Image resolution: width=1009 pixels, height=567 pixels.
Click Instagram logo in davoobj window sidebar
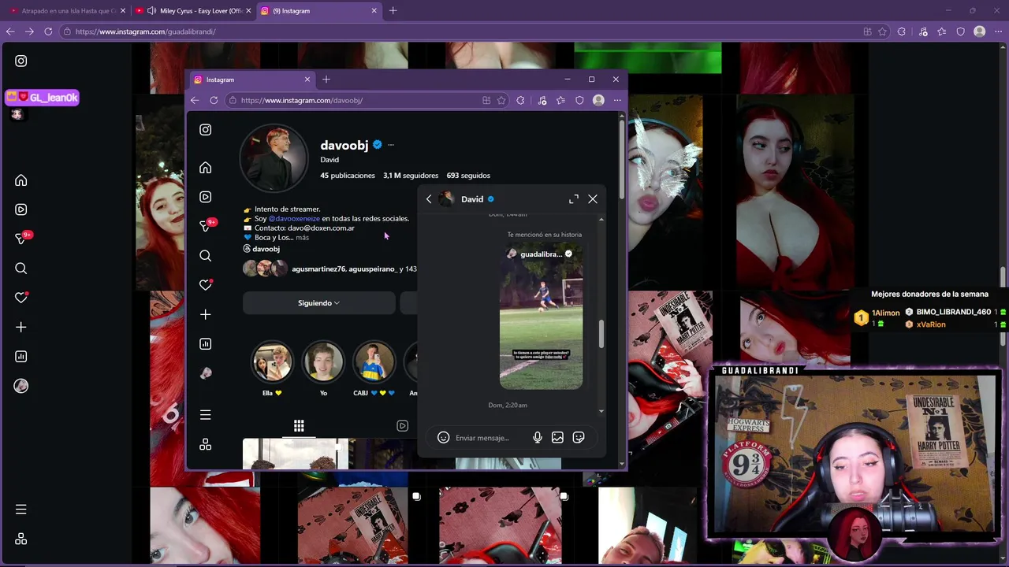click(205, 130)
